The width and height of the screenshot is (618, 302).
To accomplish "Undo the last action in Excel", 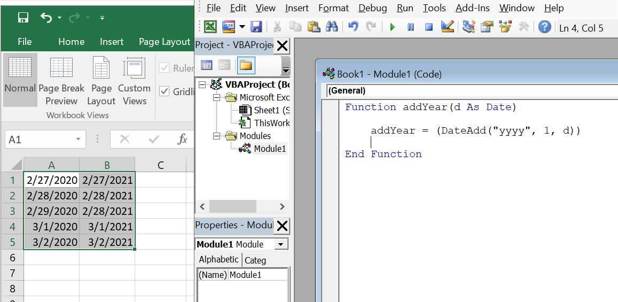I will [46, 18].
